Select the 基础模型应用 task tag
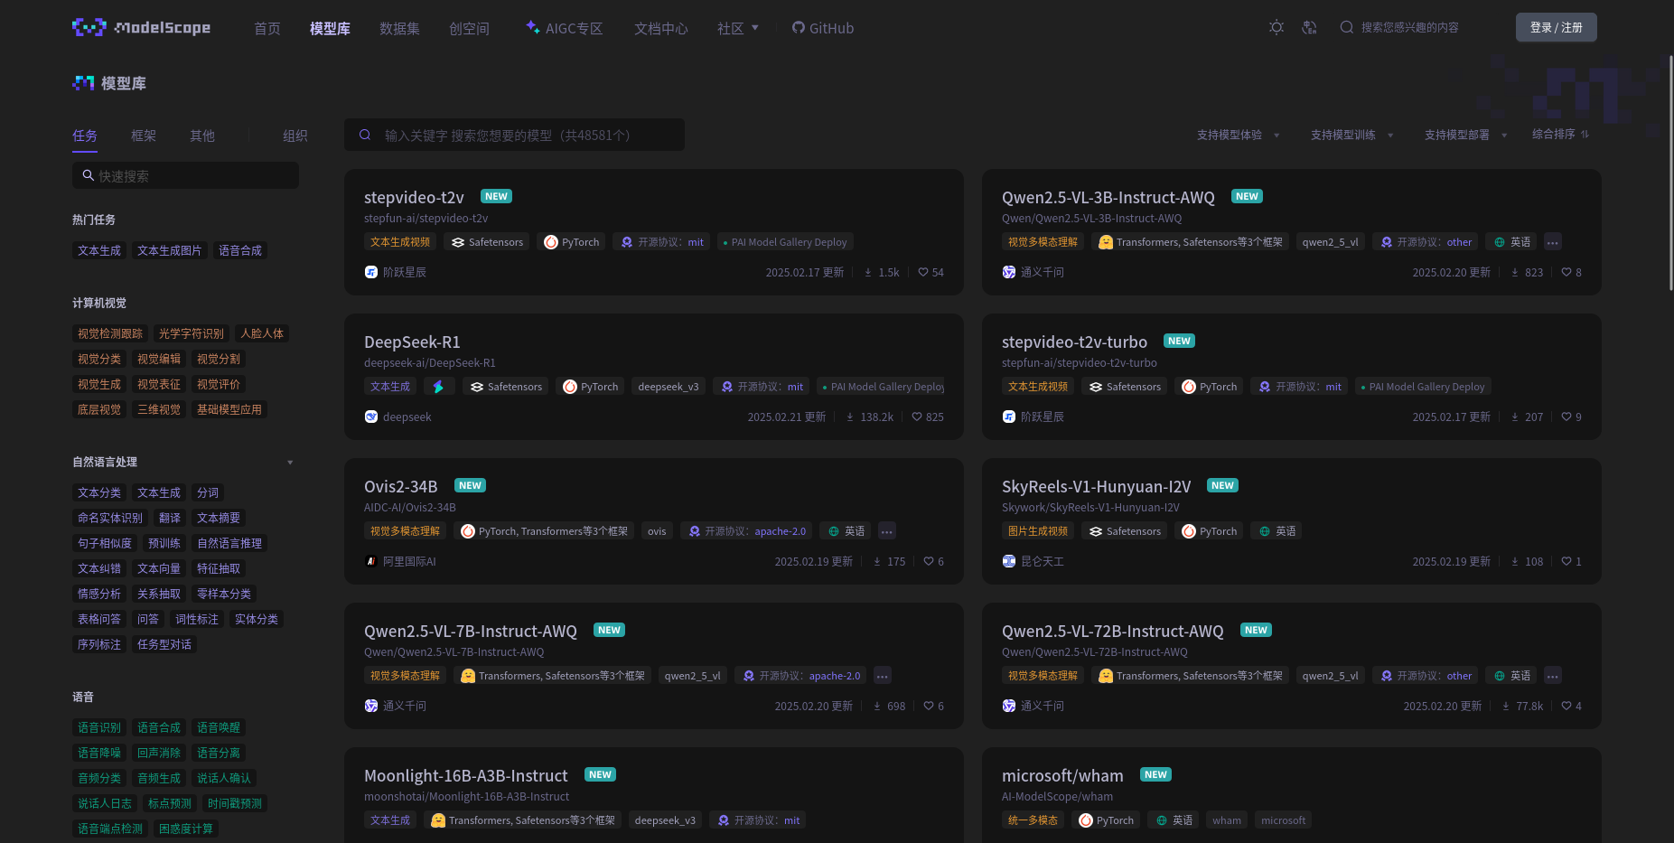The width and height of the screenshot is (1674, 843). (229, 409)
